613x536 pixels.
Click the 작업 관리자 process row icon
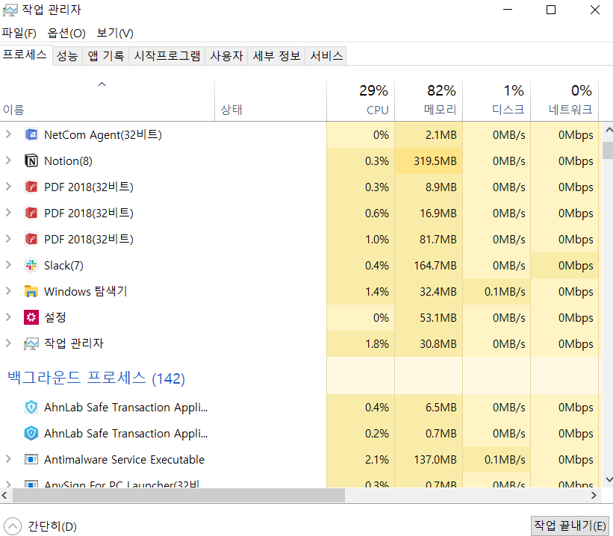pyautogui.click(x=31, y=343)
